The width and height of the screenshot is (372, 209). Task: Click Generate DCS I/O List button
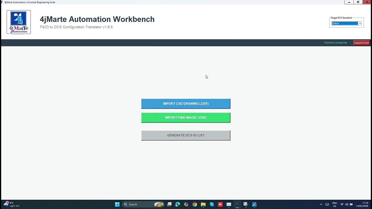186,135
